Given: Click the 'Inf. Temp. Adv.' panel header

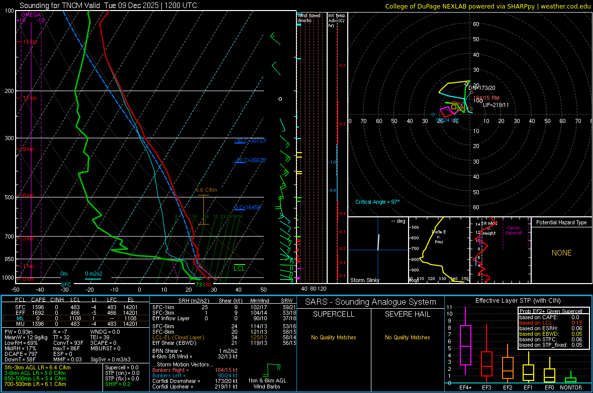Looking at the screenshot, I should [x=337, y=21].
